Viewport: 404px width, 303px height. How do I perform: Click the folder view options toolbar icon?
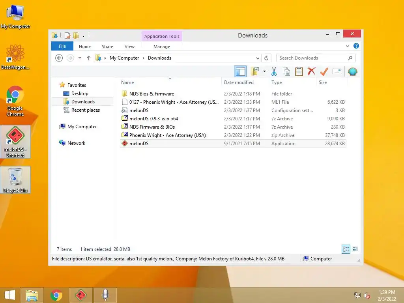point(255,71)
